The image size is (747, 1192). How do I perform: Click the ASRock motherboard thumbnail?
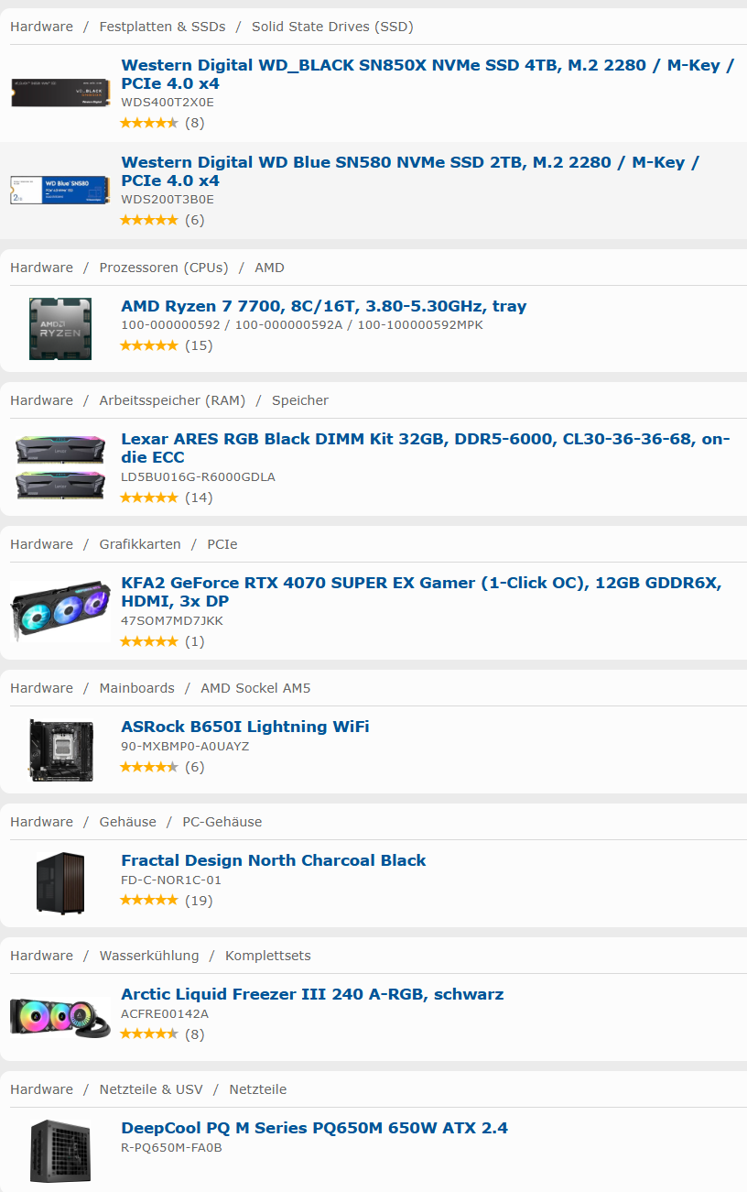tap(60, 749)
